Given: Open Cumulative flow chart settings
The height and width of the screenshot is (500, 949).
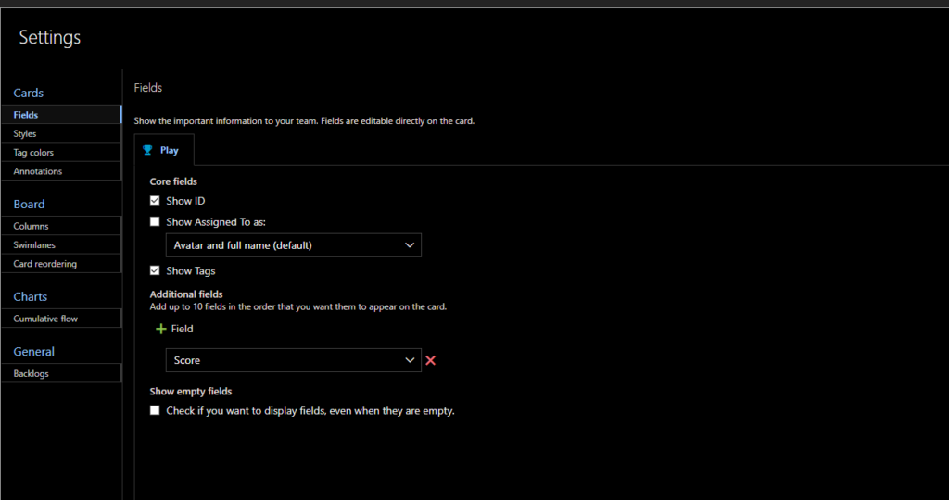Looking at the screenshot, I should 61,319.
